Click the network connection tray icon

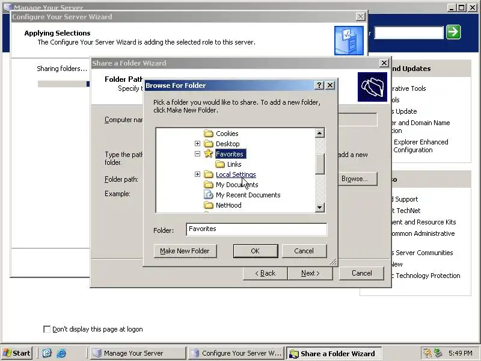(x=438, y=353)
